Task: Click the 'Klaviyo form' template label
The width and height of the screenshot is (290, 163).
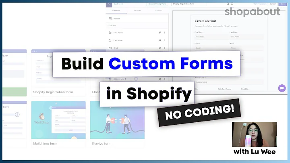Action: click(102, 144)
